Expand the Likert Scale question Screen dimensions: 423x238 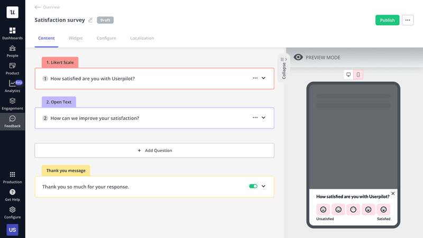click(x=263, y=78)
